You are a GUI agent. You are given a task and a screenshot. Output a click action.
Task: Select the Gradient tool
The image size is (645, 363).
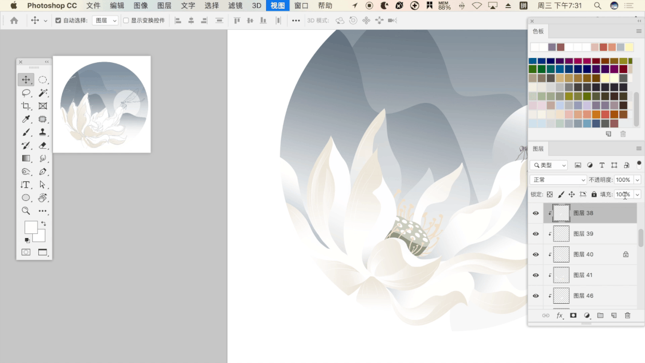click(x=26, y=158)
